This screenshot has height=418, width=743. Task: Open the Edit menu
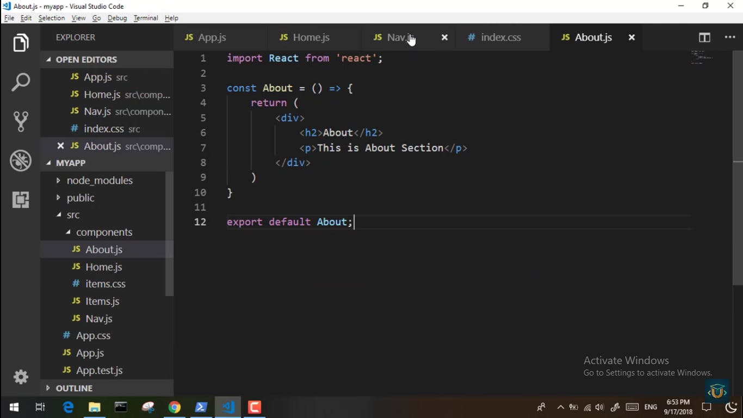(x=26, y=18)
